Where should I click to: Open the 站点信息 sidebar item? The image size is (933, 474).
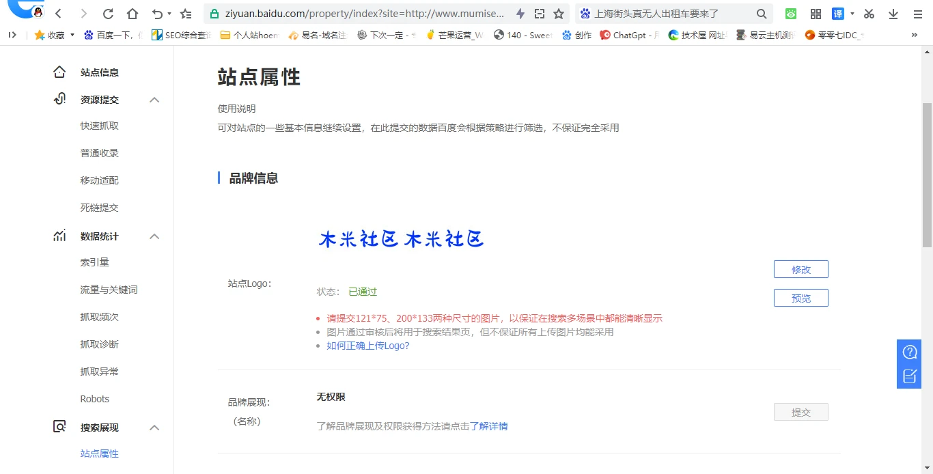[x=100, y=72]
